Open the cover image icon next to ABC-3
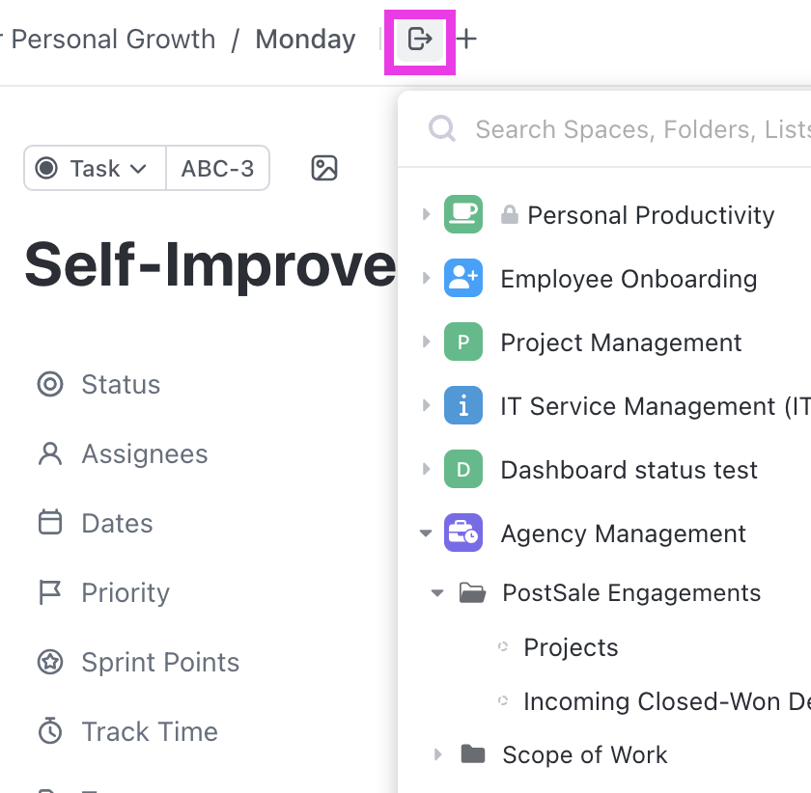The height and width of the screenshot is (793, 811). [x=323, y=168]
